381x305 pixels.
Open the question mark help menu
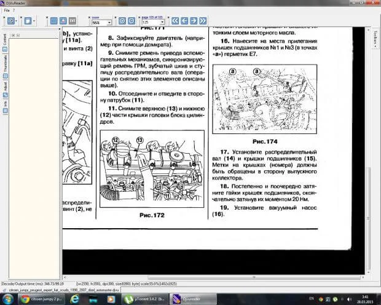coord(14,10)
